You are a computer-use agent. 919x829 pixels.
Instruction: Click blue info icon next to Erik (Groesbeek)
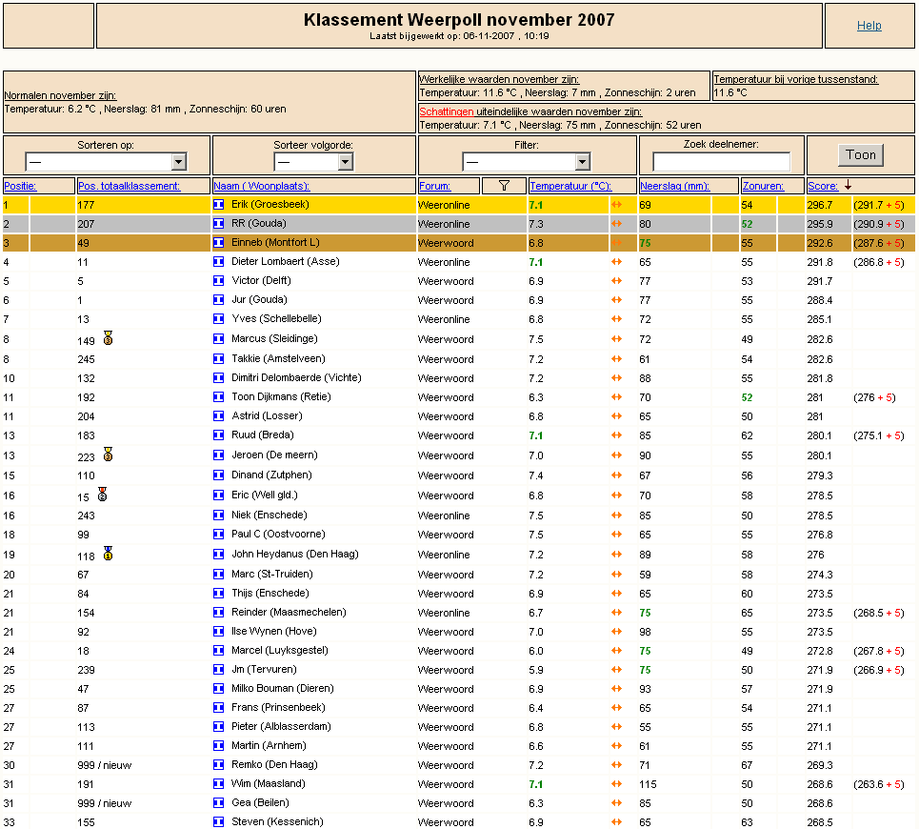tap(219, 205)
